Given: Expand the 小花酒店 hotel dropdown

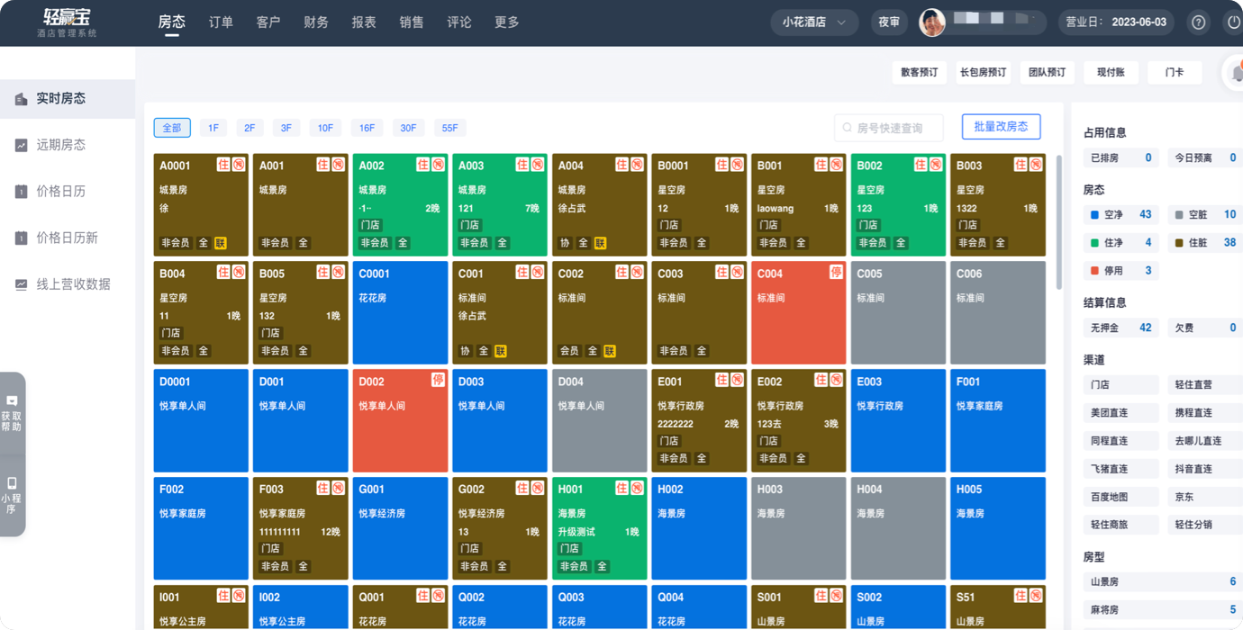Looking at the screenshot, I should [x=814, y=22].
